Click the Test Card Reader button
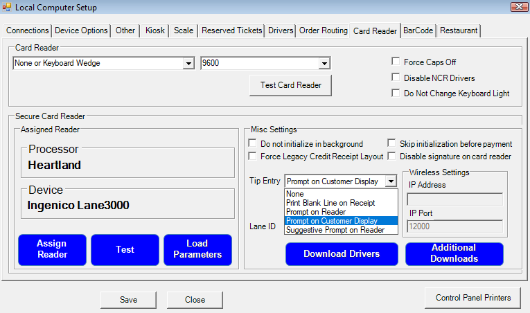 tap(291, 85)
